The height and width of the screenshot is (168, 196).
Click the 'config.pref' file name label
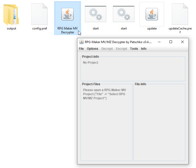pyautogui.click(x=40, y=28)
